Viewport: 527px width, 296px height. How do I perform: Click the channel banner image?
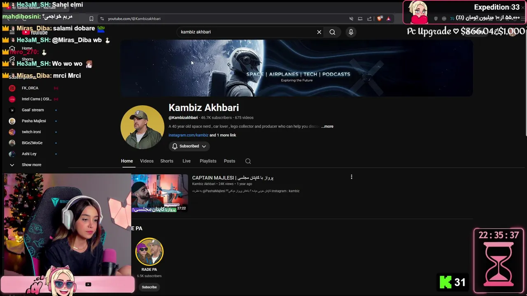296,68
